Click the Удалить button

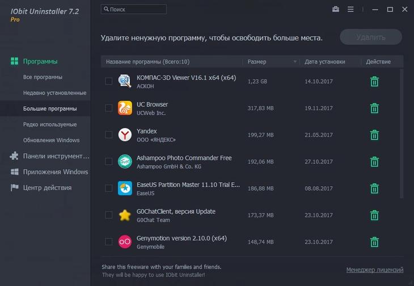coord(371,37)
